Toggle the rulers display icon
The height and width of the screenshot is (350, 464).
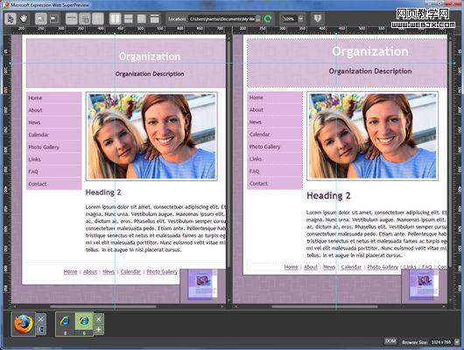point(71,19)
